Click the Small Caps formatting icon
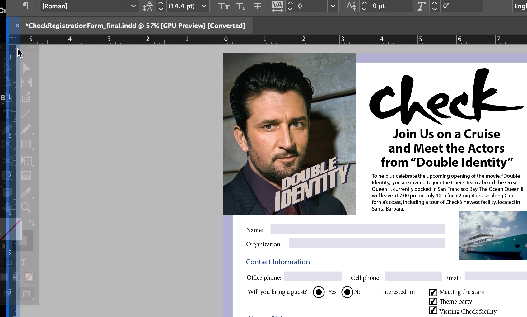The height and width of the screenshot is (317, 527). [x=224, y=6]
